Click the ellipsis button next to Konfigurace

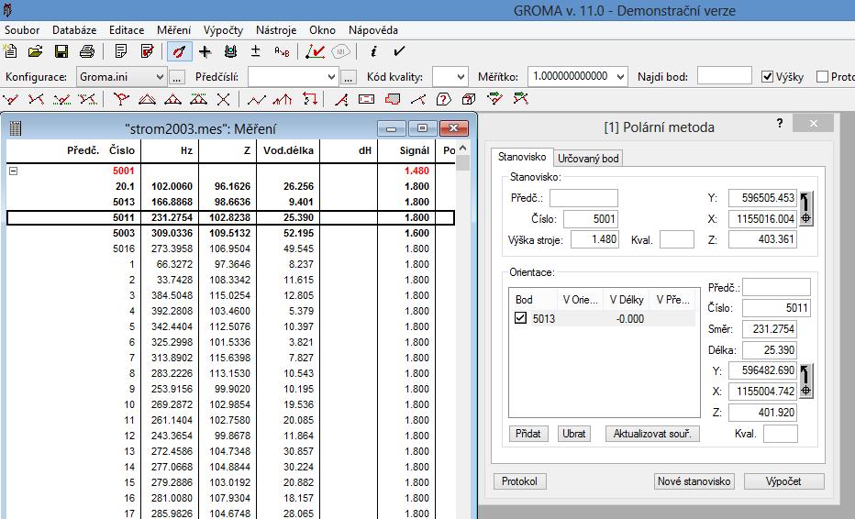click(177, 77)
